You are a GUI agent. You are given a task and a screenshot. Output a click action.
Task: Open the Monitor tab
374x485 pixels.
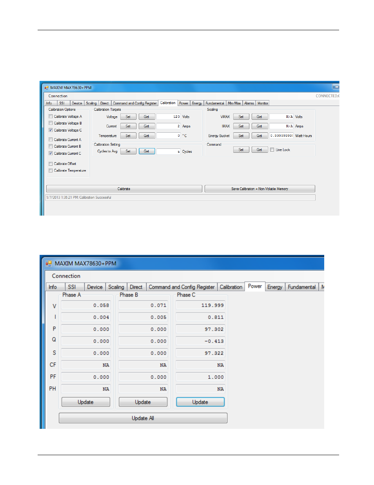[x=263, y=103]
